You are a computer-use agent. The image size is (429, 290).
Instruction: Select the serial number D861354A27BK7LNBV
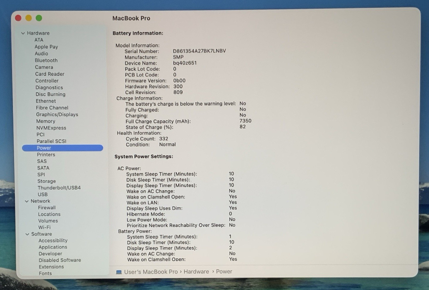coord(199,51)
